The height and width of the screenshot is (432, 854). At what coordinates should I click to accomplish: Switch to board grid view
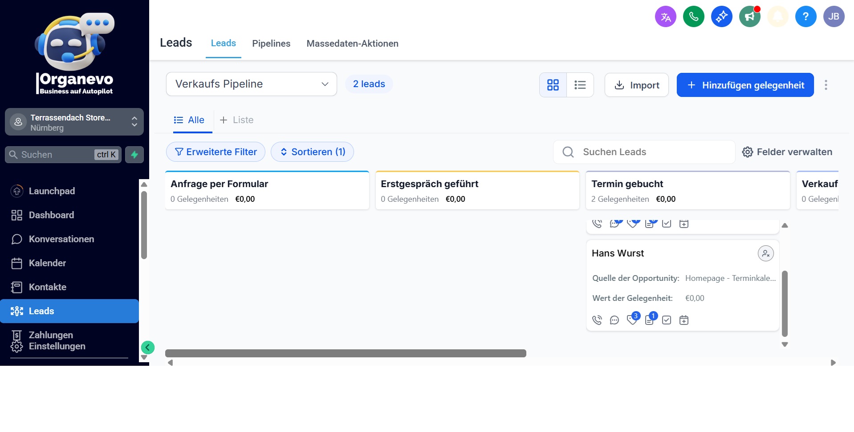tap(553, 85)
